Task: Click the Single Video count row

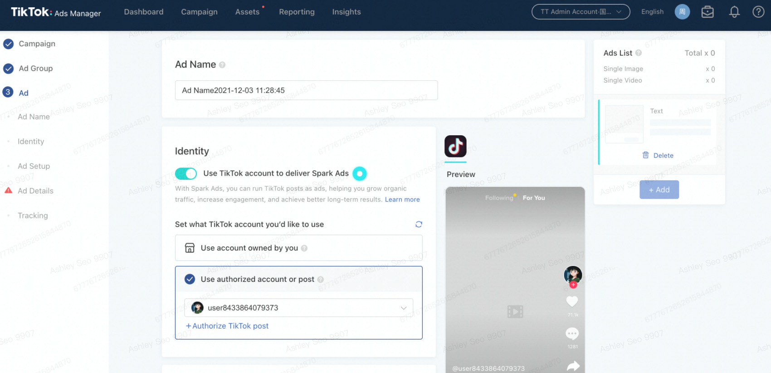Action: click(x=659, y=80)
